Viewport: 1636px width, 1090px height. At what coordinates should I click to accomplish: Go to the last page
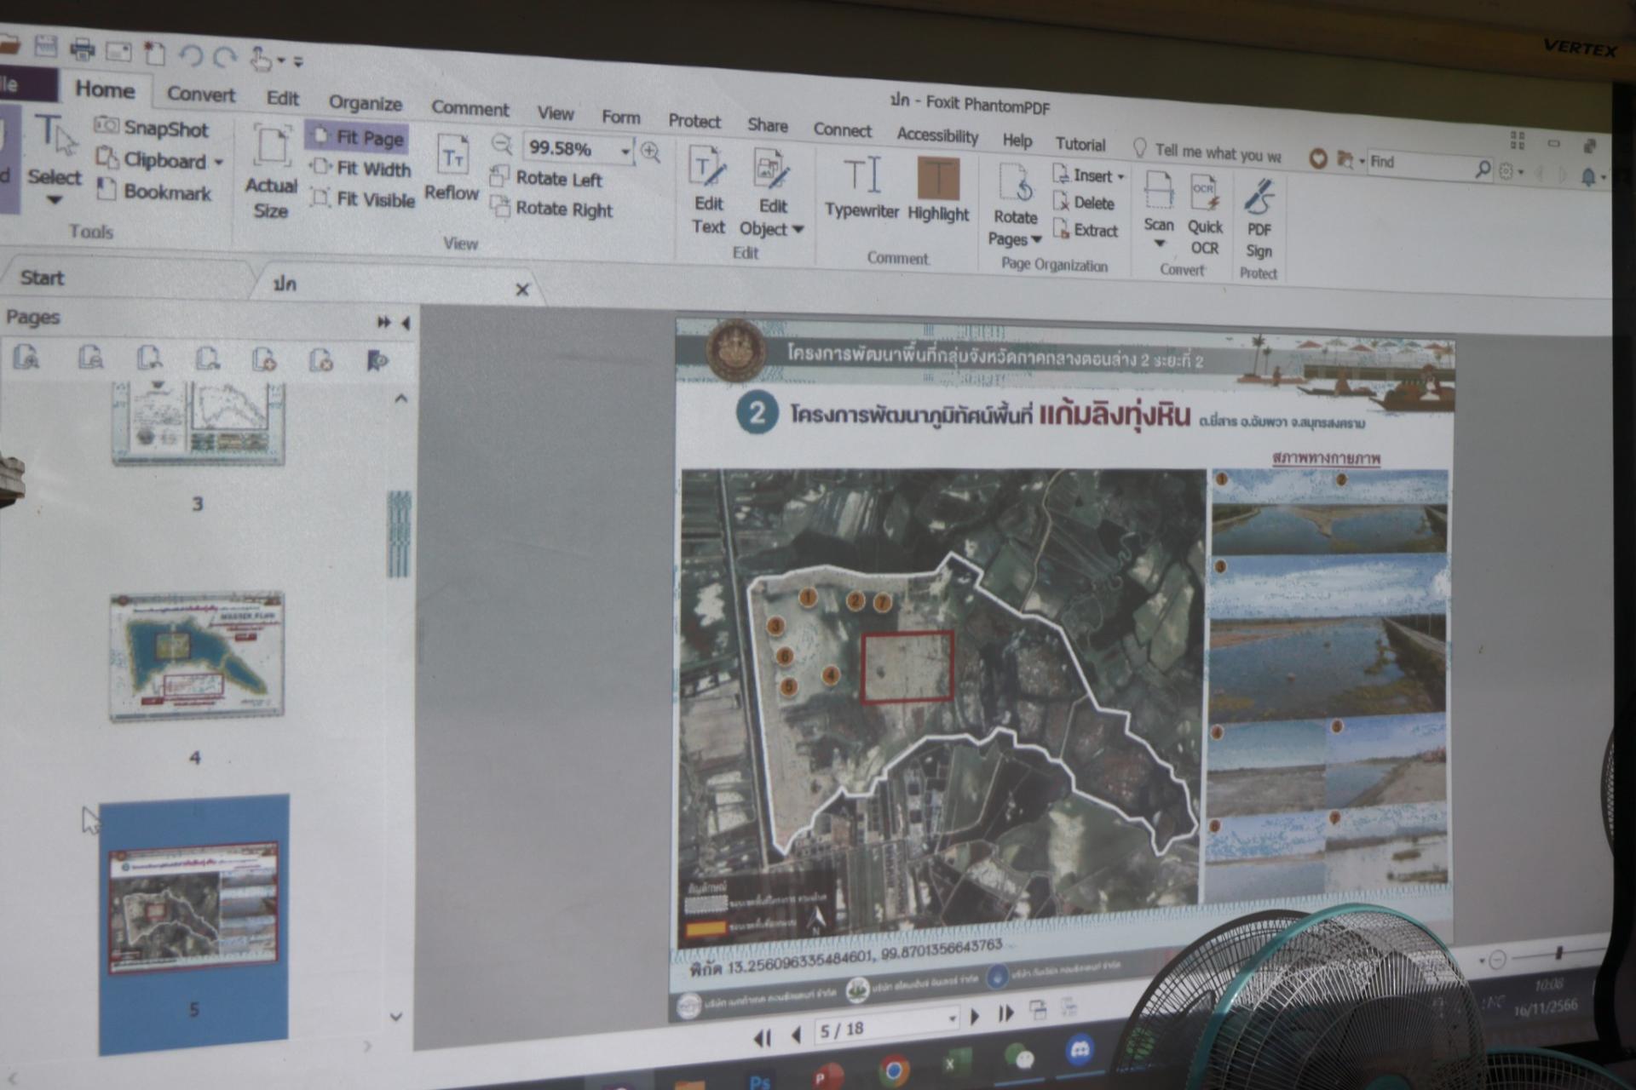pos(1006,1013)
